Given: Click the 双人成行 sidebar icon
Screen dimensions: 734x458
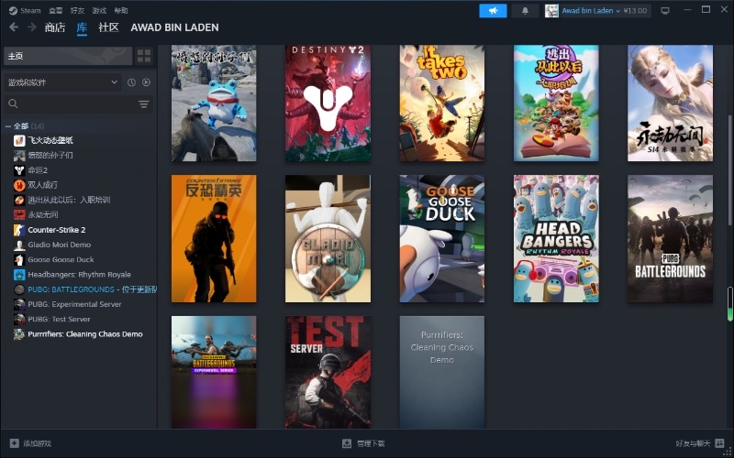Looking at the screenshot, I should (19, 185).
